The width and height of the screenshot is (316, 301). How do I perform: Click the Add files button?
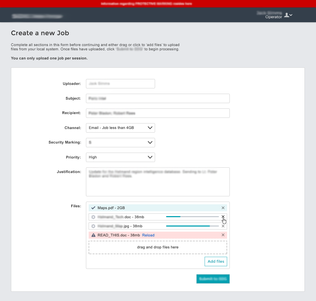click(216, 261)
